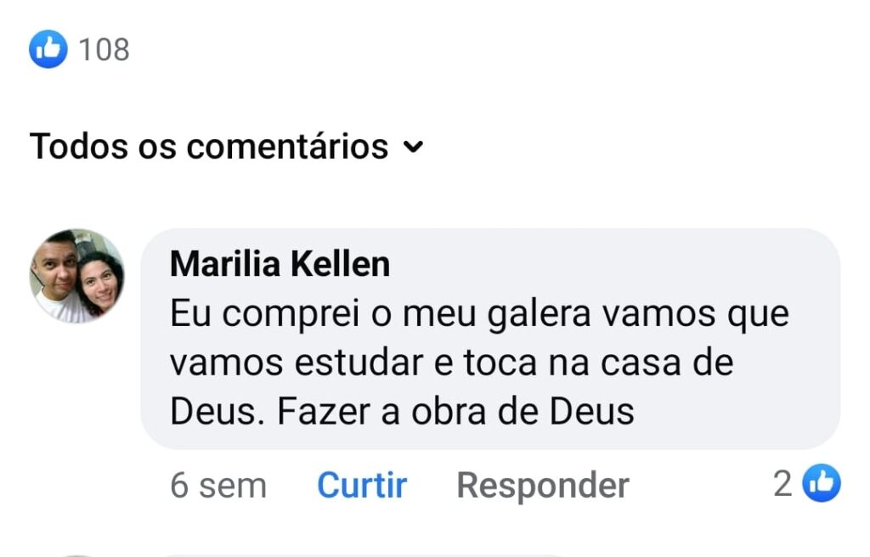
Task: Open the 108 reactions count
Action: pos(104,49)
